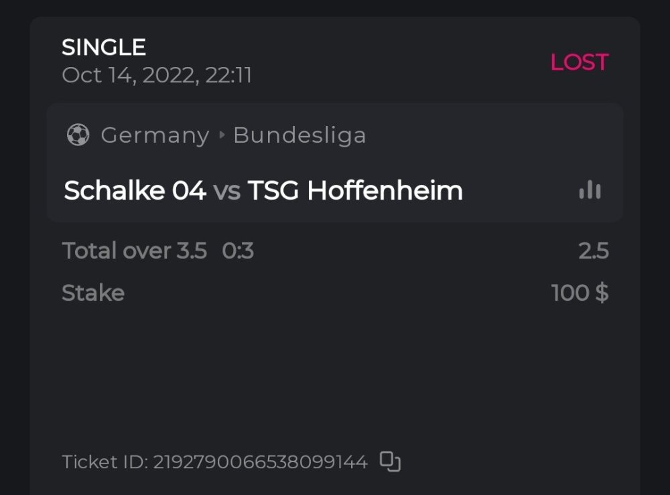Click the soccer ball sport icon
This screenshot has width=670, height=495.
78,135
